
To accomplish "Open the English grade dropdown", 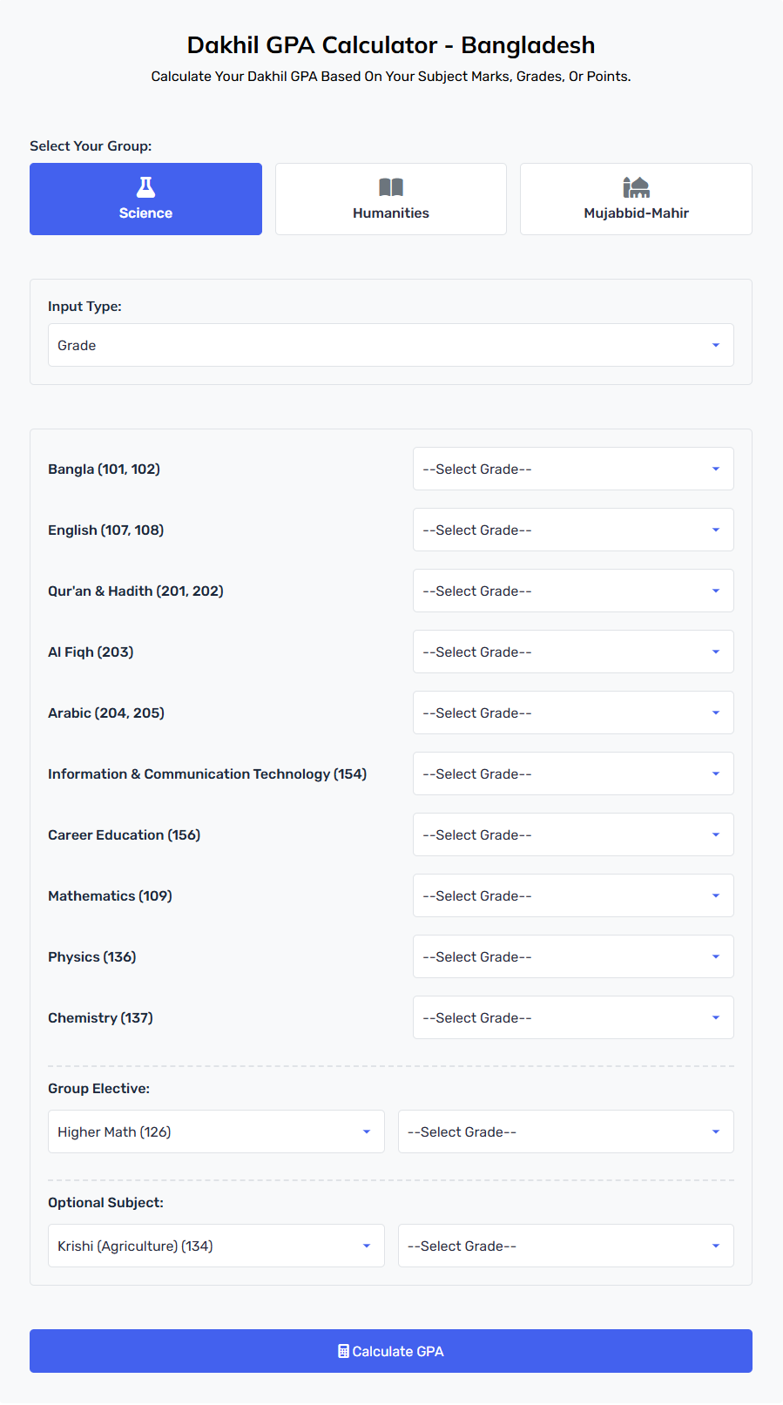I will (x=573, y=530).
